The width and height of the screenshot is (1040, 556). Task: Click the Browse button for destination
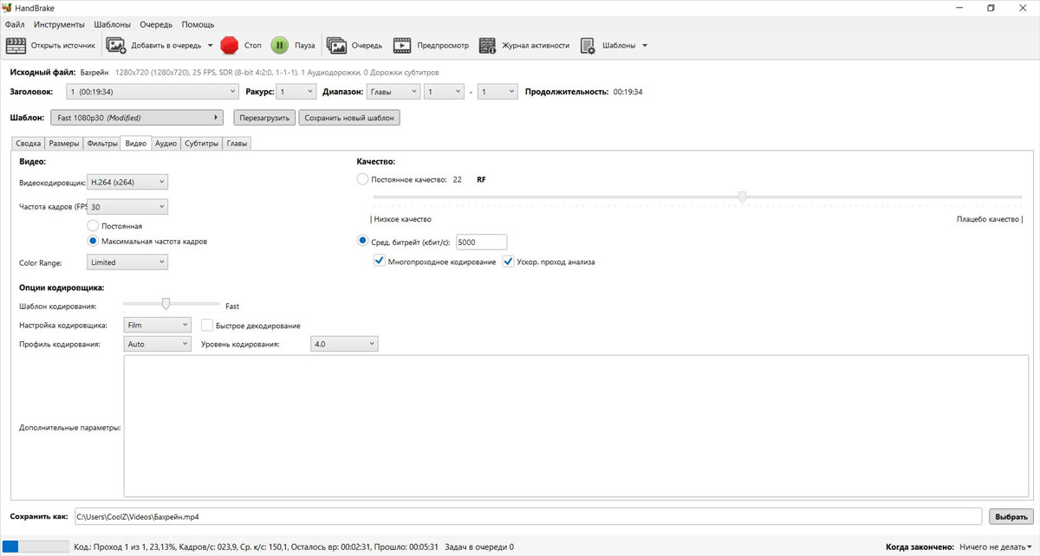pos(1011,517)
